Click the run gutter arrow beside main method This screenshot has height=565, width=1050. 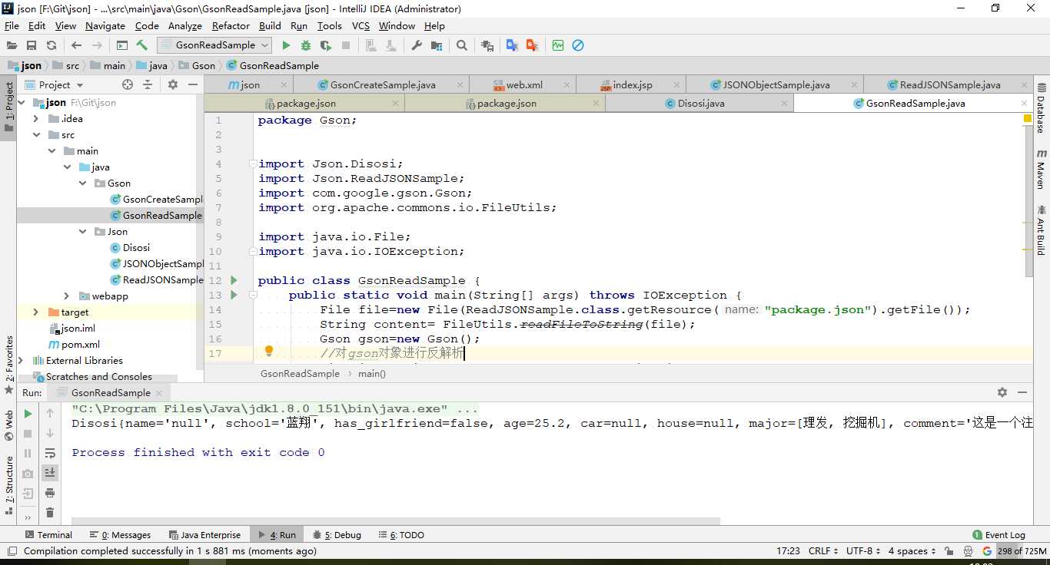tap(234, 295)
